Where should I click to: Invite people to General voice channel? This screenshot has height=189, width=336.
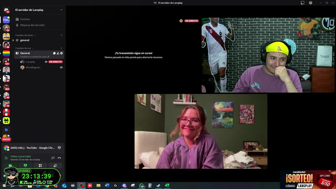click(58, 53)
